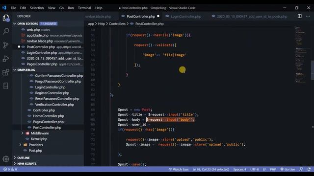Image resolution: width=314 pixels, height=176 pixels.
Task: Open the editor More Actions ellipsis
Action: pos(308,16)
